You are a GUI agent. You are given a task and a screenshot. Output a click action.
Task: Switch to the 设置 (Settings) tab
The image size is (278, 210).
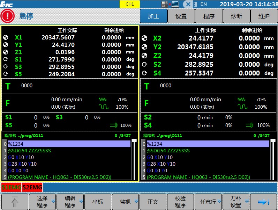click(181, 16)
